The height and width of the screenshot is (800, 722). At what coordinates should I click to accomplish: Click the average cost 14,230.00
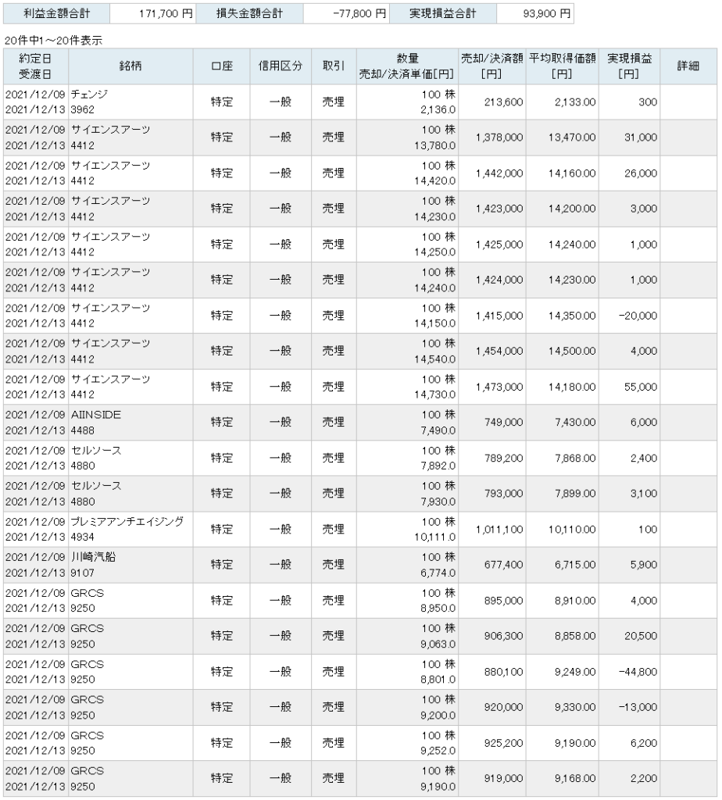pyautogui.click(x=572, y=280)
